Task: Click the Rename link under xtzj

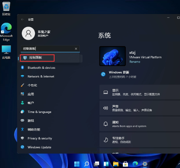Action: click(x=135, y=62)
